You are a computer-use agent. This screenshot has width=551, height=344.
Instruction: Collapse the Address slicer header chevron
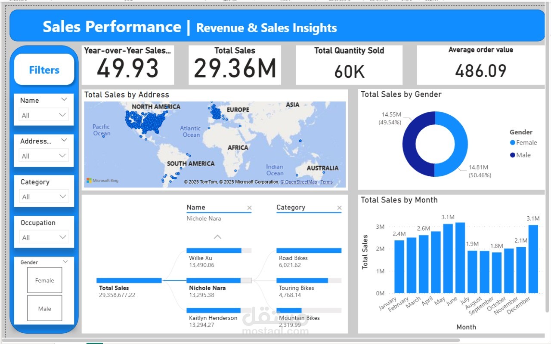click(x=64, y=140)
